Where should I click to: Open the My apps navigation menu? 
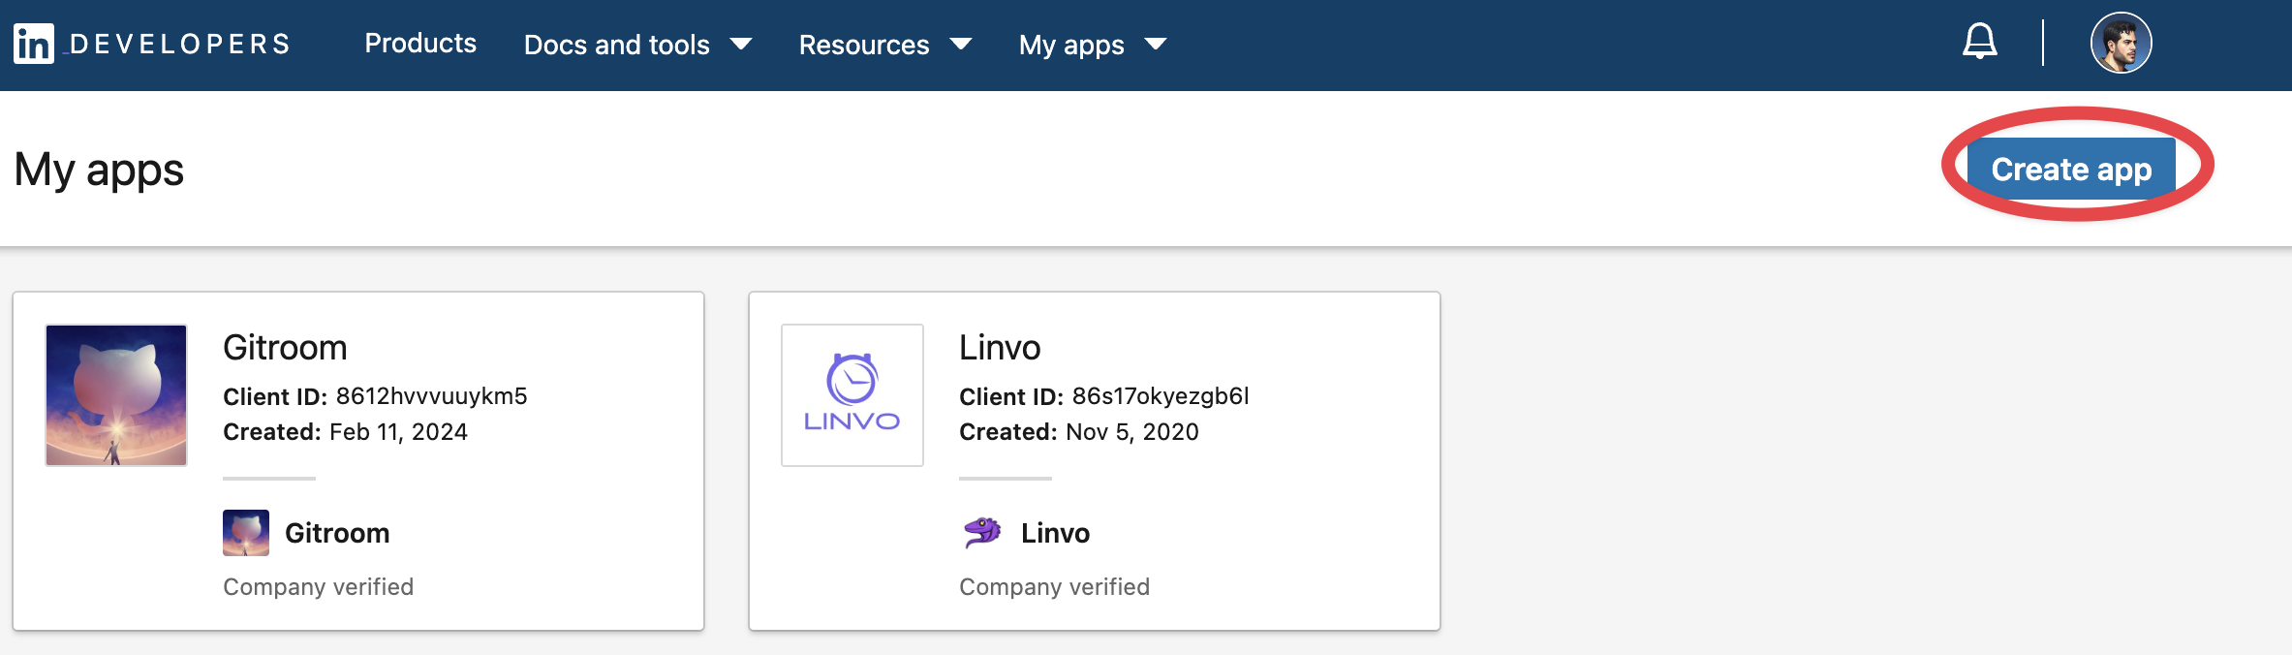(x=1093, y=45)
